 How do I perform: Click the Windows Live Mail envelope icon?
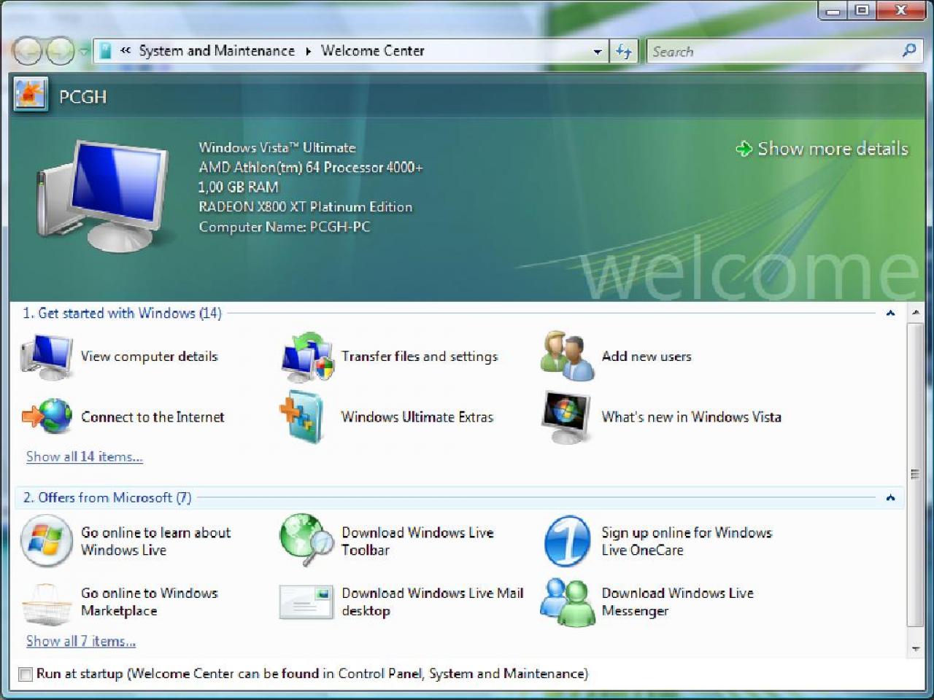[306, 602]
